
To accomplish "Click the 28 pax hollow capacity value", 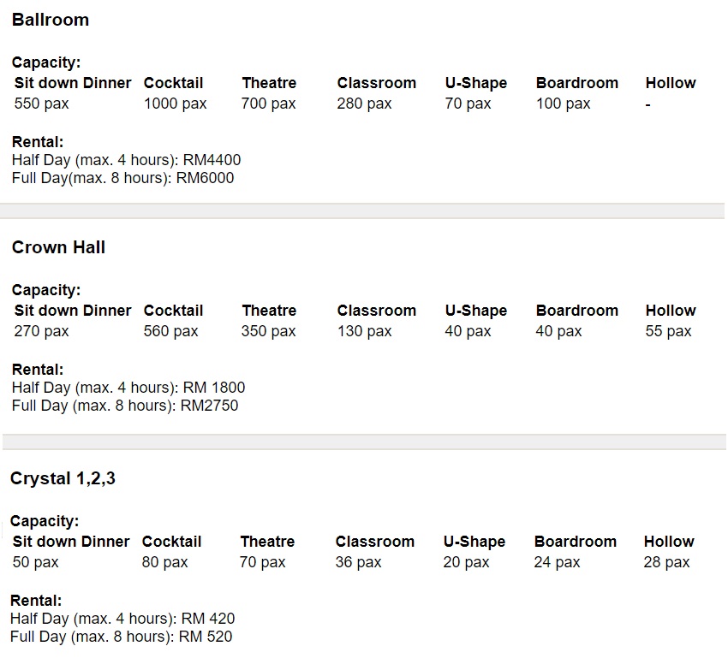I will coord(667,562).
